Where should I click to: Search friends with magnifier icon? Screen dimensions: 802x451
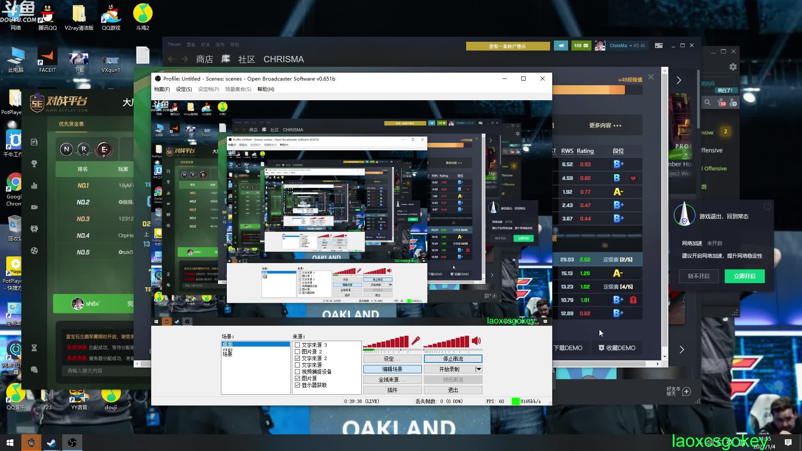707,102
